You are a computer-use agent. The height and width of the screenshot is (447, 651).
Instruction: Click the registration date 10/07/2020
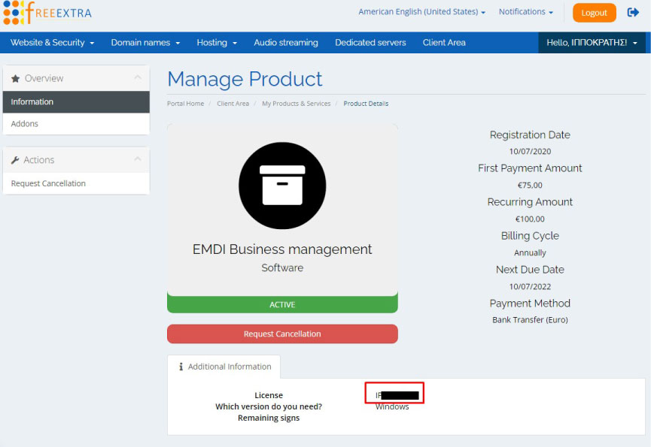pos(530,152)
